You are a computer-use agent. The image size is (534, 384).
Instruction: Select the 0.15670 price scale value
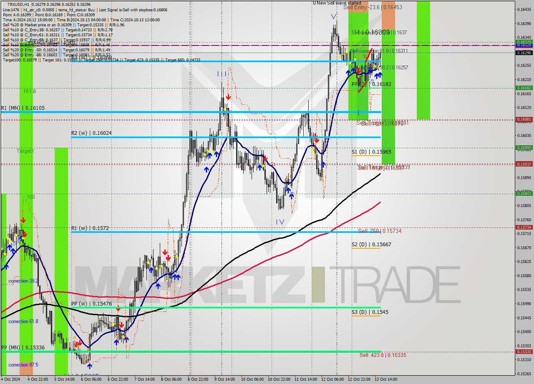(x=524, y=248)
